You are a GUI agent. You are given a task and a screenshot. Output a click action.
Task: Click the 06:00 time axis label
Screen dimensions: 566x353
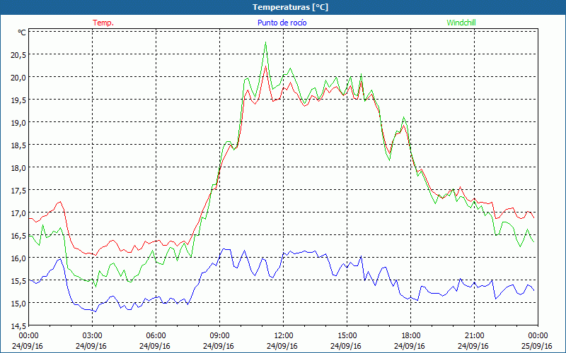156,336
